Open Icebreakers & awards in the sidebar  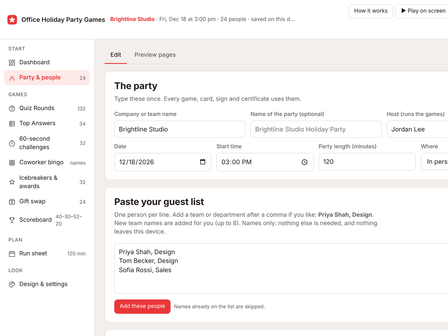47,182
